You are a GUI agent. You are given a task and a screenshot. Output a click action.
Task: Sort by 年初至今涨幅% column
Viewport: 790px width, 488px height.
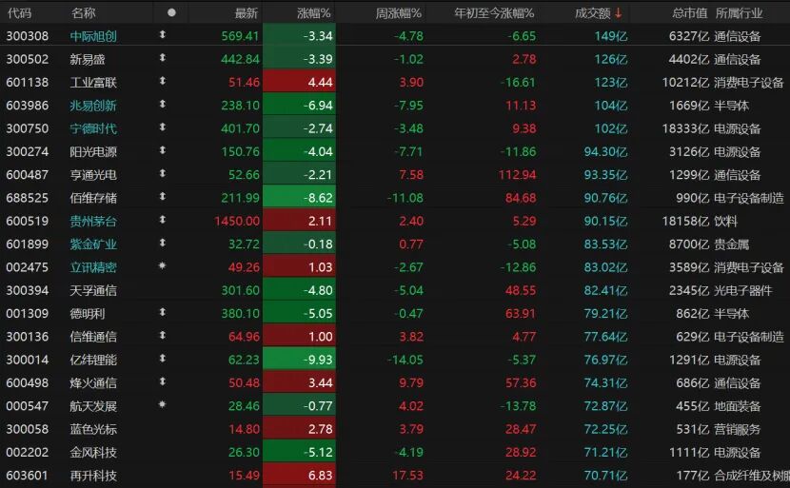(x=494, y=13)
